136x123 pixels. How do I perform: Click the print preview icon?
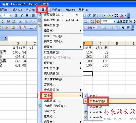click(x=2, y=22)
